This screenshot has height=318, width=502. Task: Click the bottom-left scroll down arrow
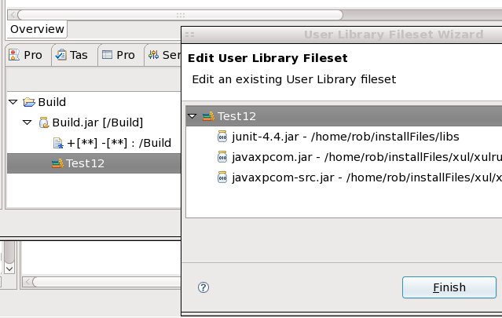pos(9,268)
